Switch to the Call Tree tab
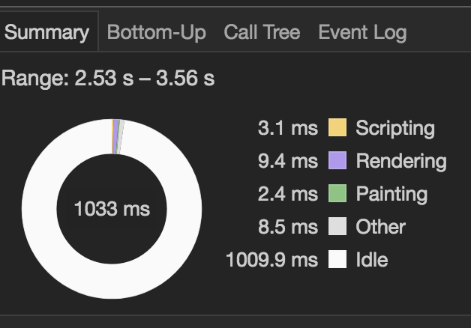 (262, 32)
